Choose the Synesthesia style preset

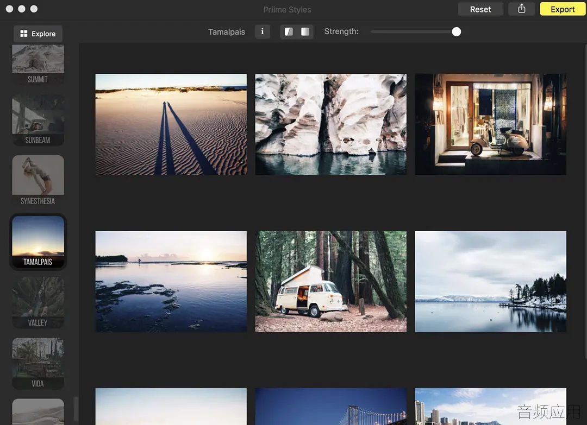click(x=38, y=181)
